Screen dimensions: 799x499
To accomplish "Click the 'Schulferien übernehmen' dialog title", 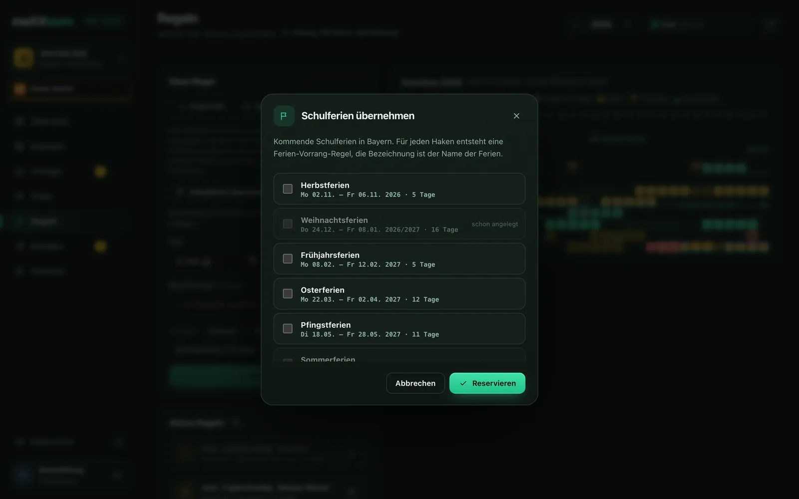I will pyautogui.click(x=358, y=116).
